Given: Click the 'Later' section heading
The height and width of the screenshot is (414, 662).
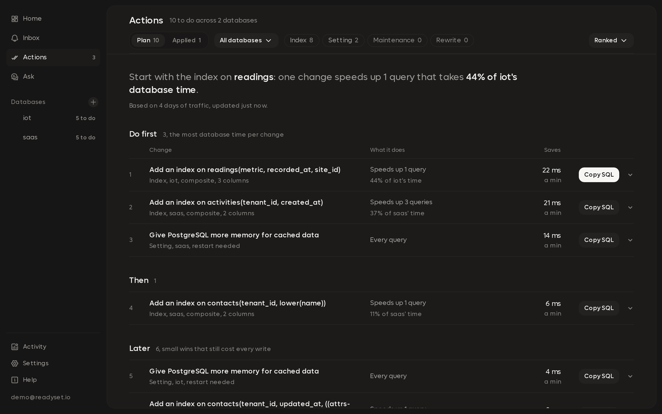Looking at the screenshot, I should 139,348.
